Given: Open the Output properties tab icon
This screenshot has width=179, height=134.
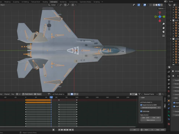Looking at the screenshot, I should click(169, 80).
